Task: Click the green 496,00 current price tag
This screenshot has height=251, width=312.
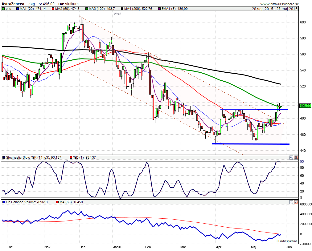Action: 305,106
